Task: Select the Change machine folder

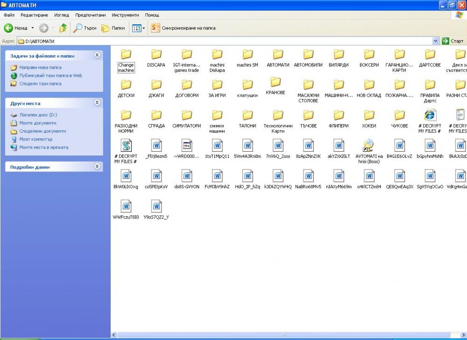Action: point(126,61)
